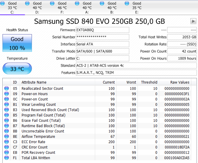Click the Rotation Rate value
The width and height of the screenshot is (198, 163).
(182, 44)
